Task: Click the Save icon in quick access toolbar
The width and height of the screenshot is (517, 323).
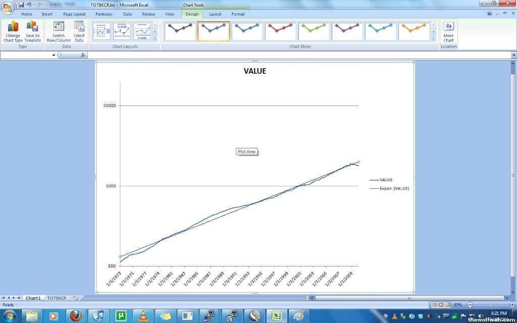Action: (x=21, y=5)
